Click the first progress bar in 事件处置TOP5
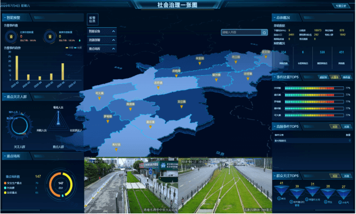 point(314,88)
